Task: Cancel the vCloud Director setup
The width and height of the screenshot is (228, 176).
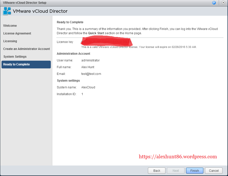Action: click(x=214, y=171)
